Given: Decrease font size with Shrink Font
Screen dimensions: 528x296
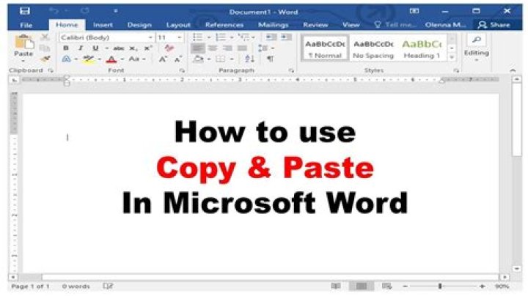Looking at the screenshot, I should 178,59.
